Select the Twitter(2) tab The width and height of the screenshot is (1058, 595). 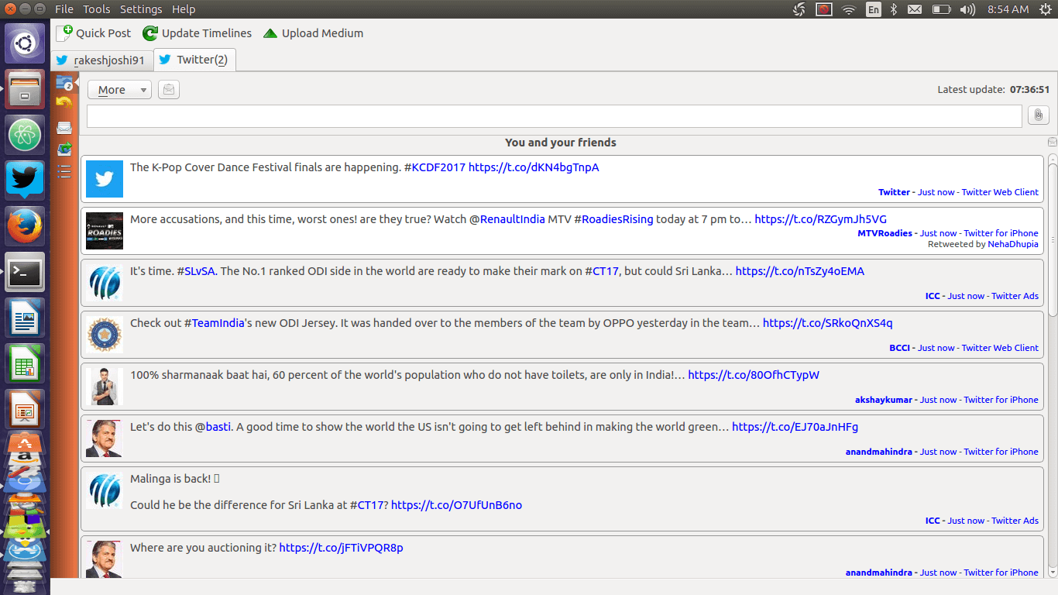[194, 60]
